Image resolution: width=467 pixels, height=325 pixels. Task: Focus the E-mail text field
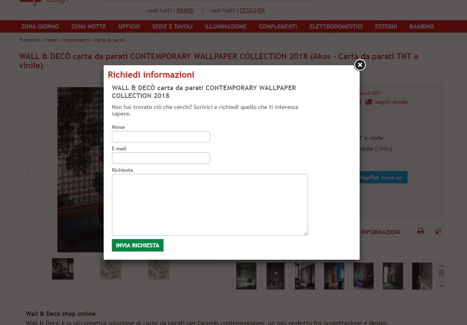pyautogui.click(x=161, y=158)
